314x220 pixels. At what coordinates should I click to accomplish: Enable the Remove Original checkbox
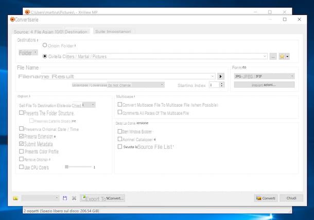[21, 159]
